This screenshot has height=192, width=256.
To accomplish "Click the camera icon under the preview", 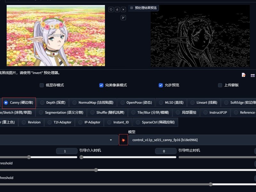I will click(252, 75).
